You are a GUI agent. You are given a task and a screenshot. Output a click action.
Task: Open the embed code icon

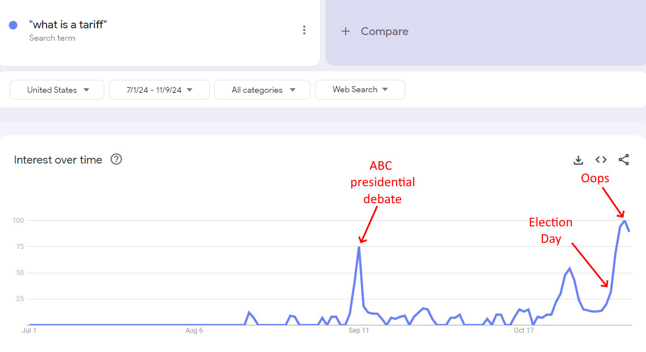click(601, 160)
